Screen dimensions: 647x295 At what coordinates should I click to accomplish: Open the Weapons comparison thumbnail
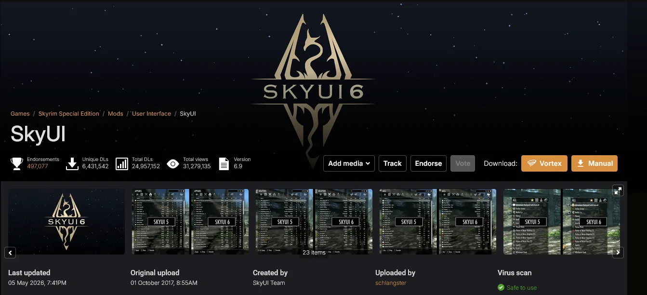(x=314, y=222)
